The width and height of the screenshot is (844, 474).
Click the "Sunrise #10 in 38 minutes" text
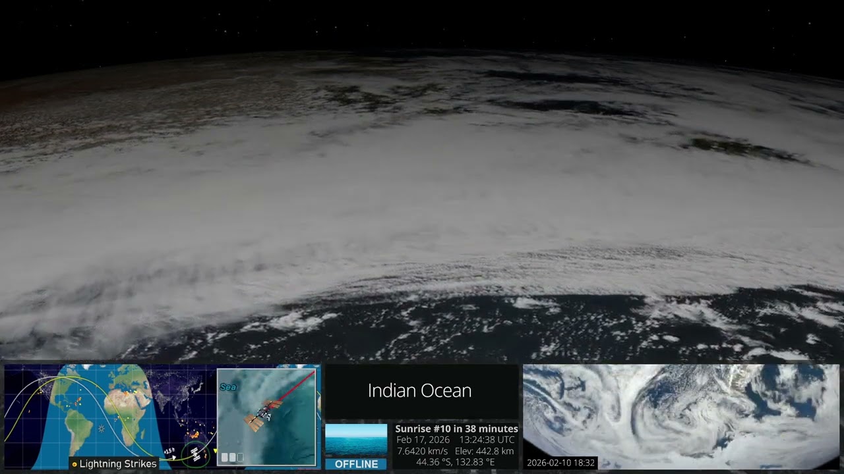point(456,429)
